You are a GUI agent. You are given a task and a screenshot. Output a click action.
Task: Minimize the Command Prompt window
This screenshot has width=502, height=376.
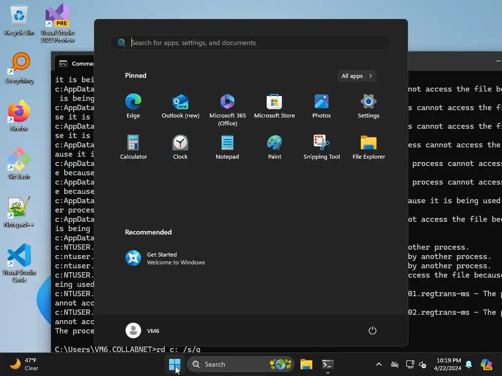[x=498, y=61]
